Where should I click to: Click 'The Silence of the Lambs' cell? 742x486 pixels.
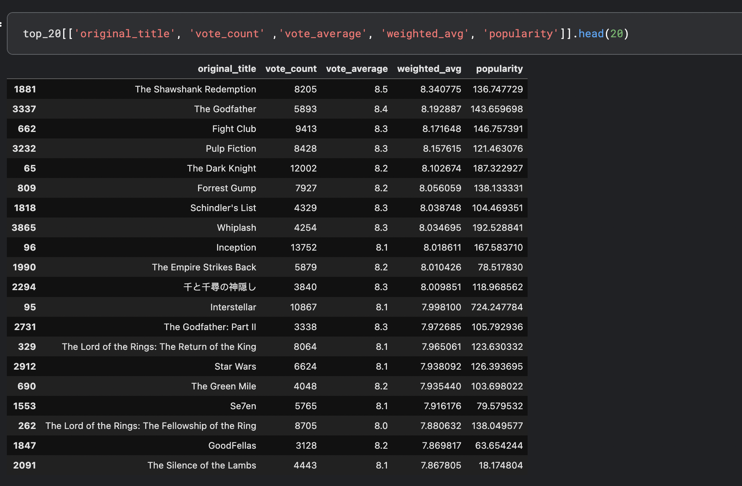click(x=201, y=465)
